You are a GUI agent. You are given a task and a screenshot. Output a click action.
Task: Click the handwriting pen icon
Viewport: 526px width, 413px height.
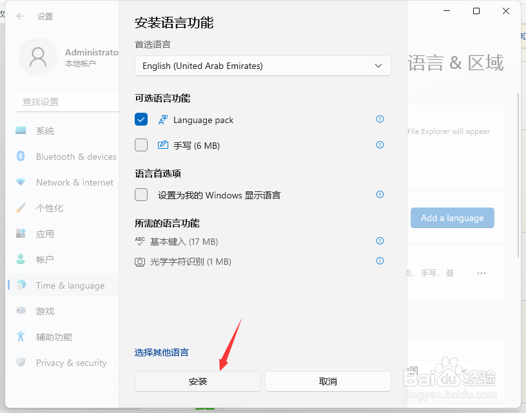point(163,145)
